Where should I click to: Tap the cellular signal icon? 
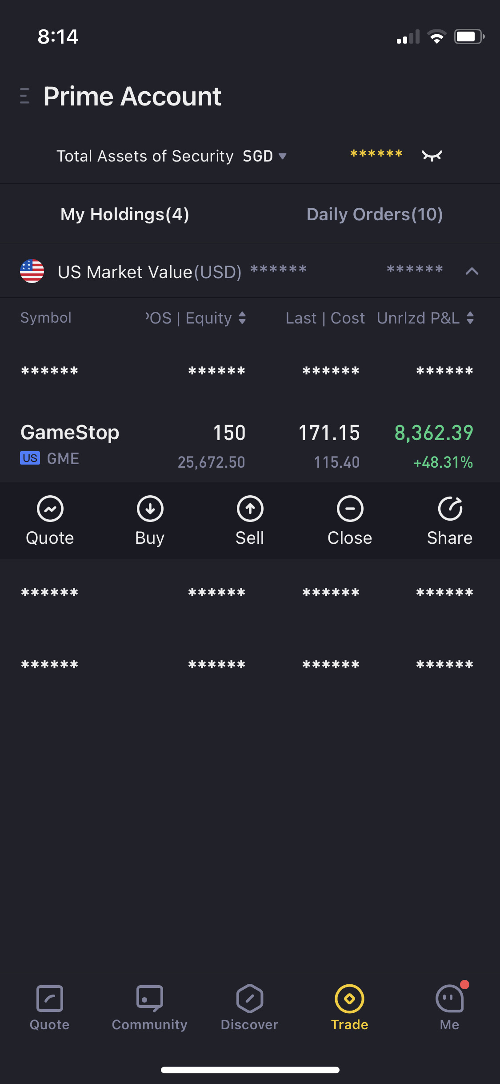(x=408, y=36)
